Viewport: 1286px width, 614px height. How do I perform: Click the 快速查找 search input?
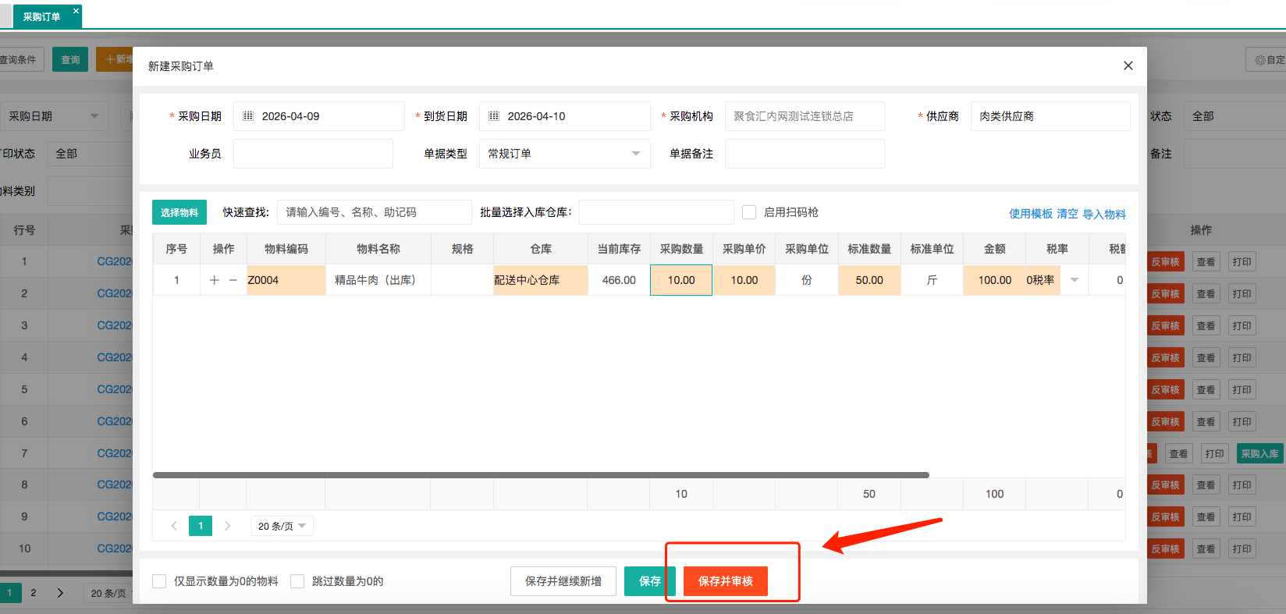375,212
